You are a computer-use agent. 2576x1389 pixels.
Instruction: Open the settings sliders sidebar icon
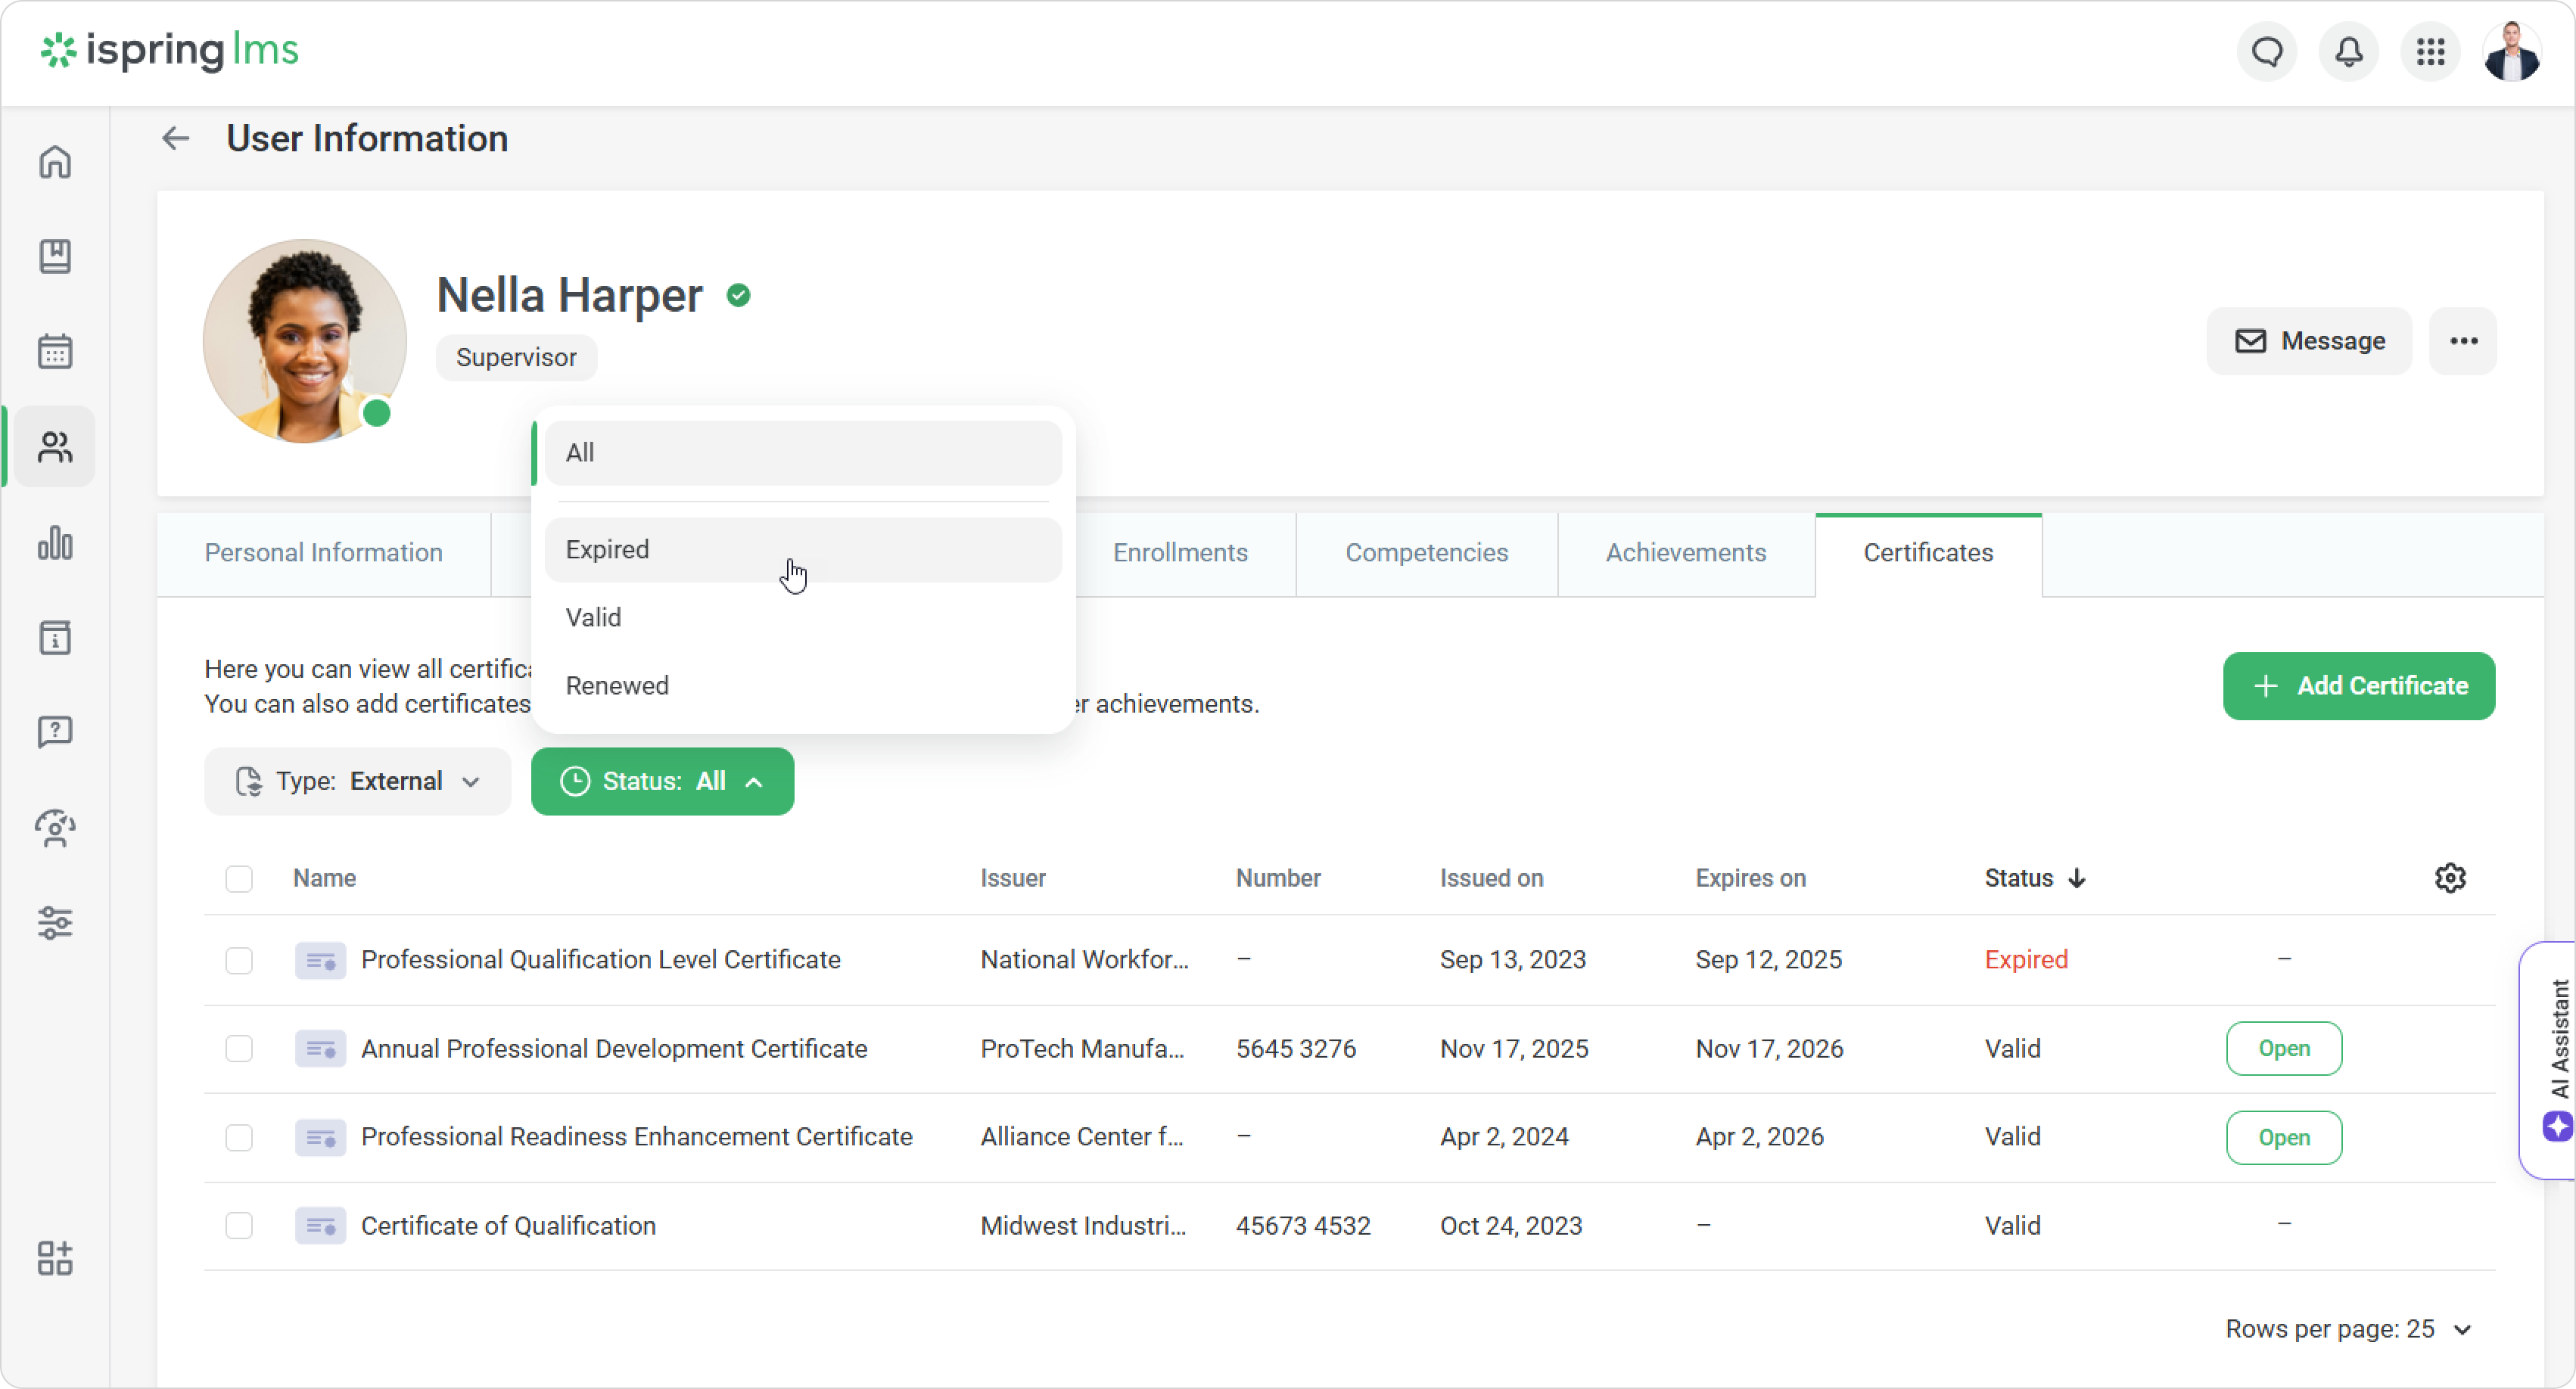[x=55, y=922]
